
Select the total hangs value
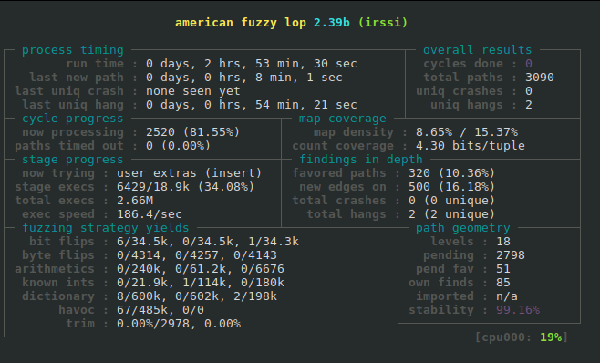coord(452,214)
